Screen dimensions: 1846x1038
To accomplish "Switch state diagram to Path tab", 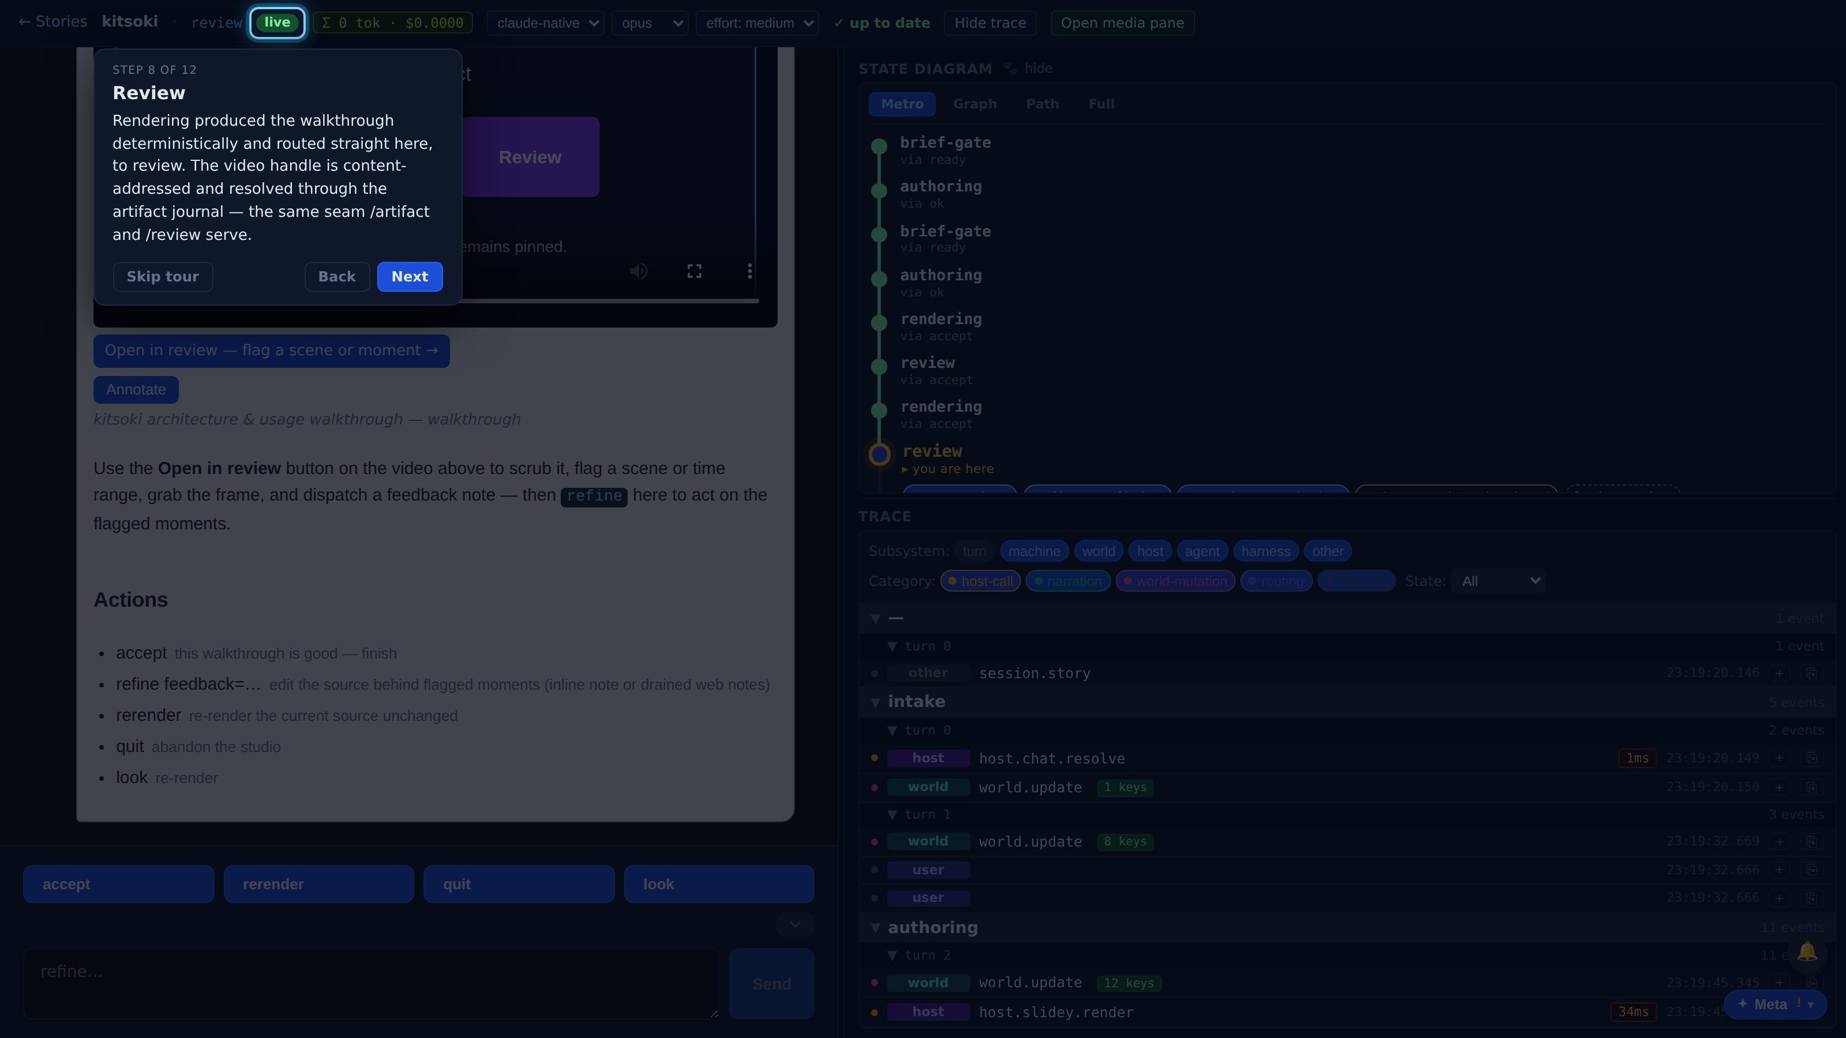I will point(1042,104).
